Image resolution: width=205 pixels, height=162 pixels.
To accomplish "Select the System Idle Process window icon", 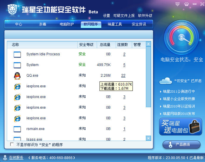I will [x=17, y=54].
